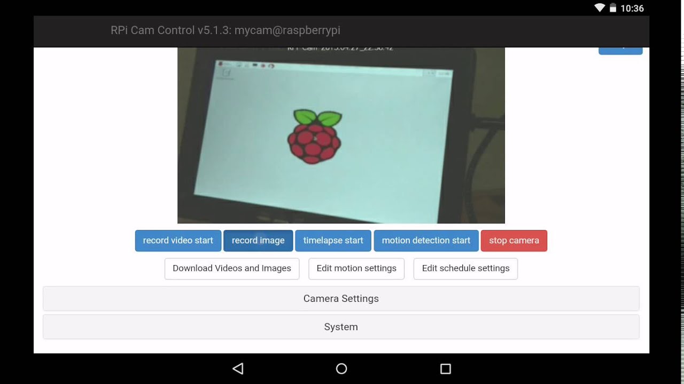Begin a timelapse capture
Viewport: 684px width, 384px height.
pos(333,241)
